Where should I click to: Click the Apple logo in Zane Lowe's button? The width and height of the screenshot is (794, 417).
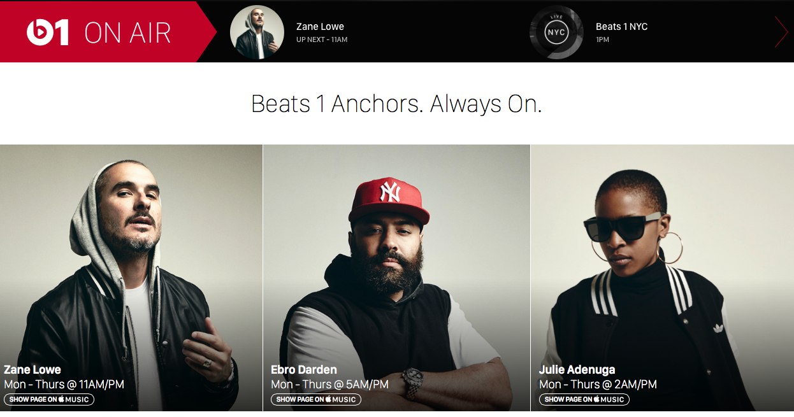(62, 399)
